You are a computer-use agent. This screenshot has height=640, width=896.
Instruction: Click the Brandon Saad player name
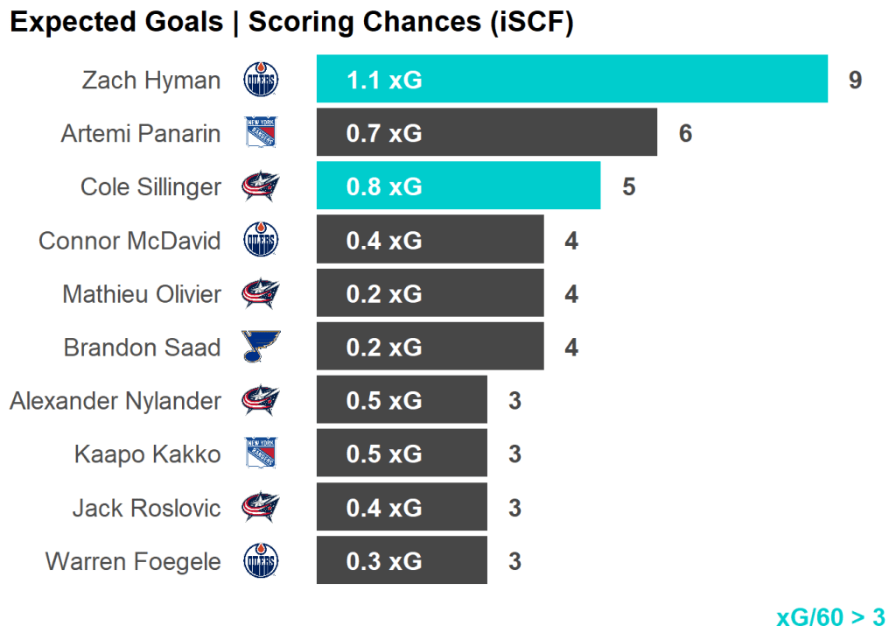point(142,348)
